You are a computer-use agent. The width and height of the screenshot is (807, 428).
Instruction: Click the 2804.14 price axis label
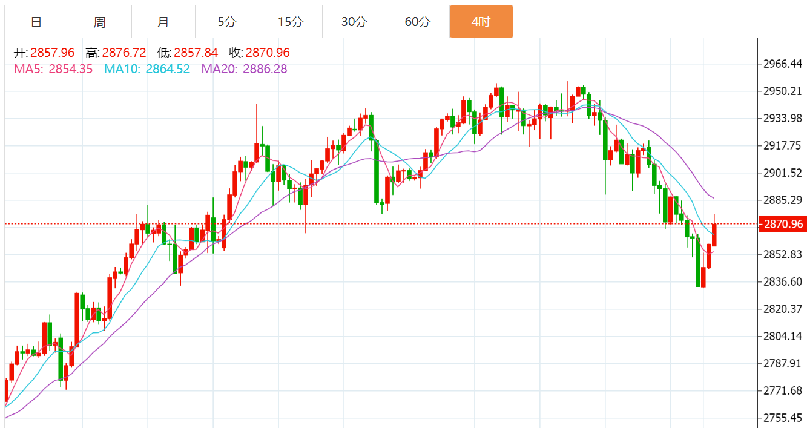(x=783, y=336)
